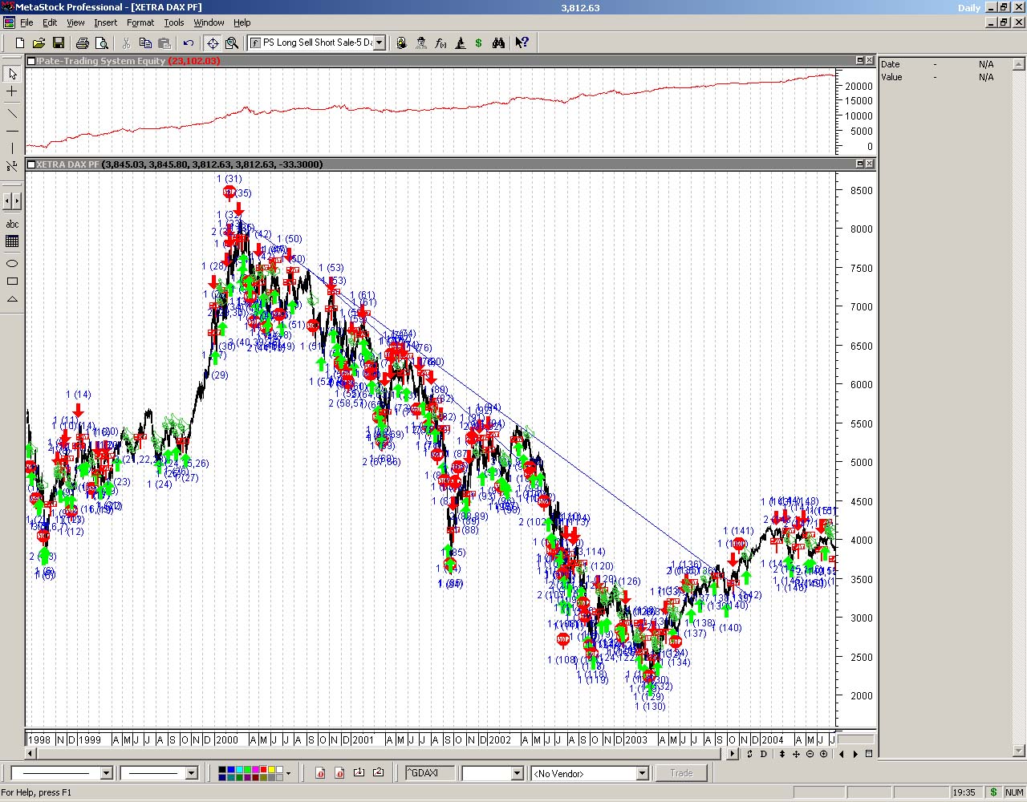Toggle Daily periodicity with the D button

764,754
